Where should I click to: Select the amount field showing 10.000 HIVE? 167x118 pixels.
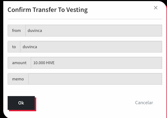coord(96,63)
